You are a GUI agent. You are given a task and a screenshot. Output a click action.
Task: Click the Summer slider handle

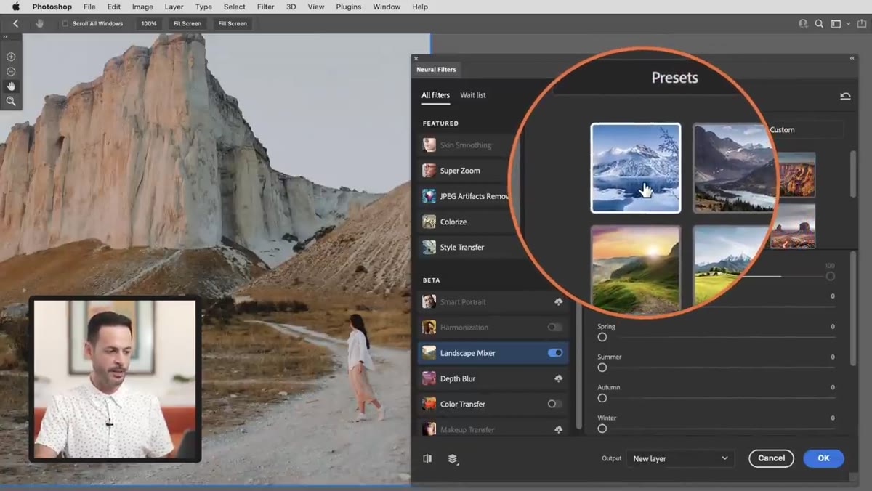tap(602, 368)
